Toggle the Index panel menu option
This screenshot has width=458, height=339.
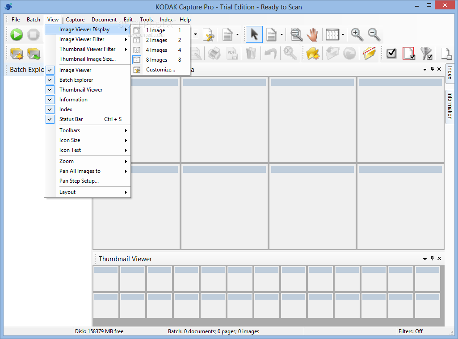point(87,109)
